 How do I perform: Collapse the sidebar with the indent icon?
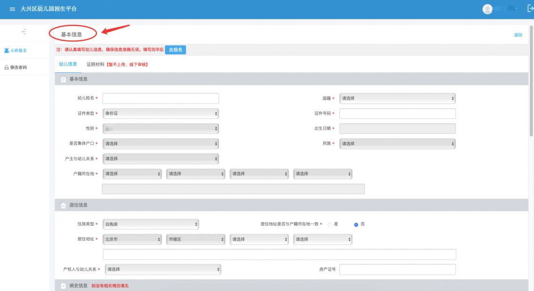click(24, 32)
